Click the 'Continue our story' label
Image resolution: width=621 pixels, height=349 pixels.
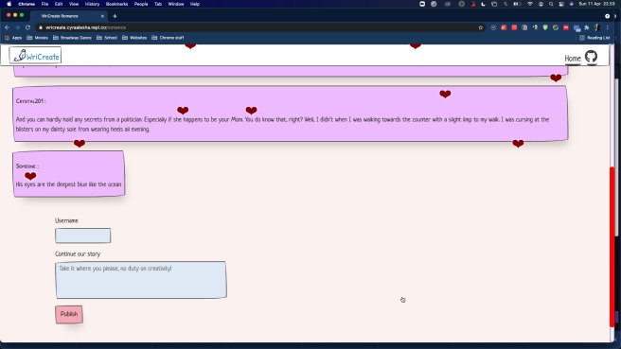pyautogui.click(x=78, y=254)
